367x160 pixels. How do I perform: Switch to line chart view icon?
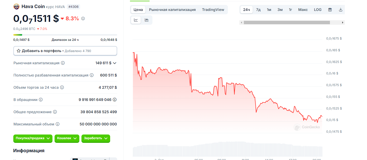[136, 20]
